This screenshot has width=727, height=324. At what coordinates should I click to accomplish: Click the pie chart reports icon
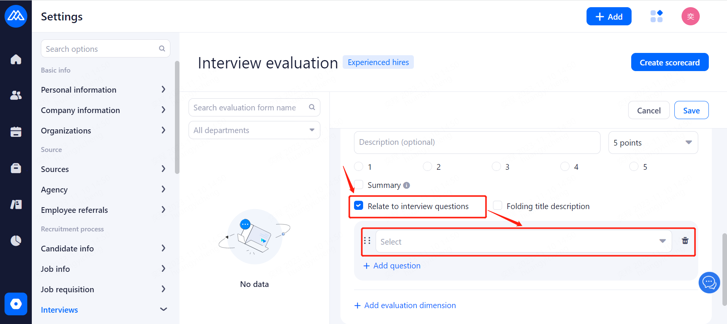16,240
